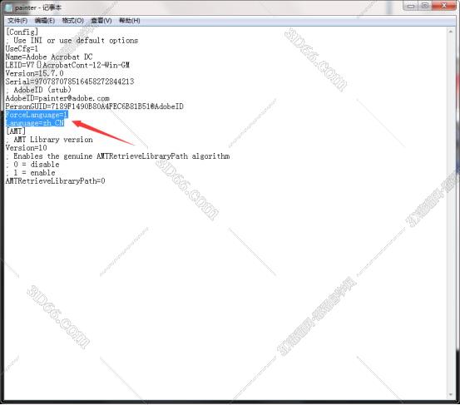This screenshot has height=405, width=460.
Task: Place cursor in the [Config] line
Action: click(x=22, y=32)
